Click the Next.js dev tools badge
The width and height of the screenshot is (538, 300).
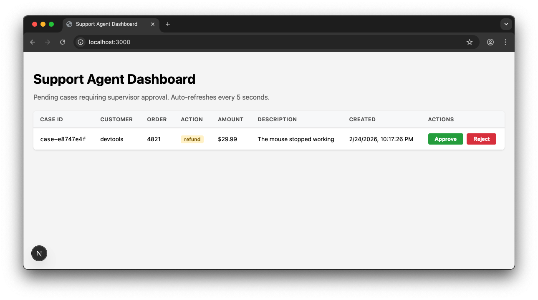point(39,253)
